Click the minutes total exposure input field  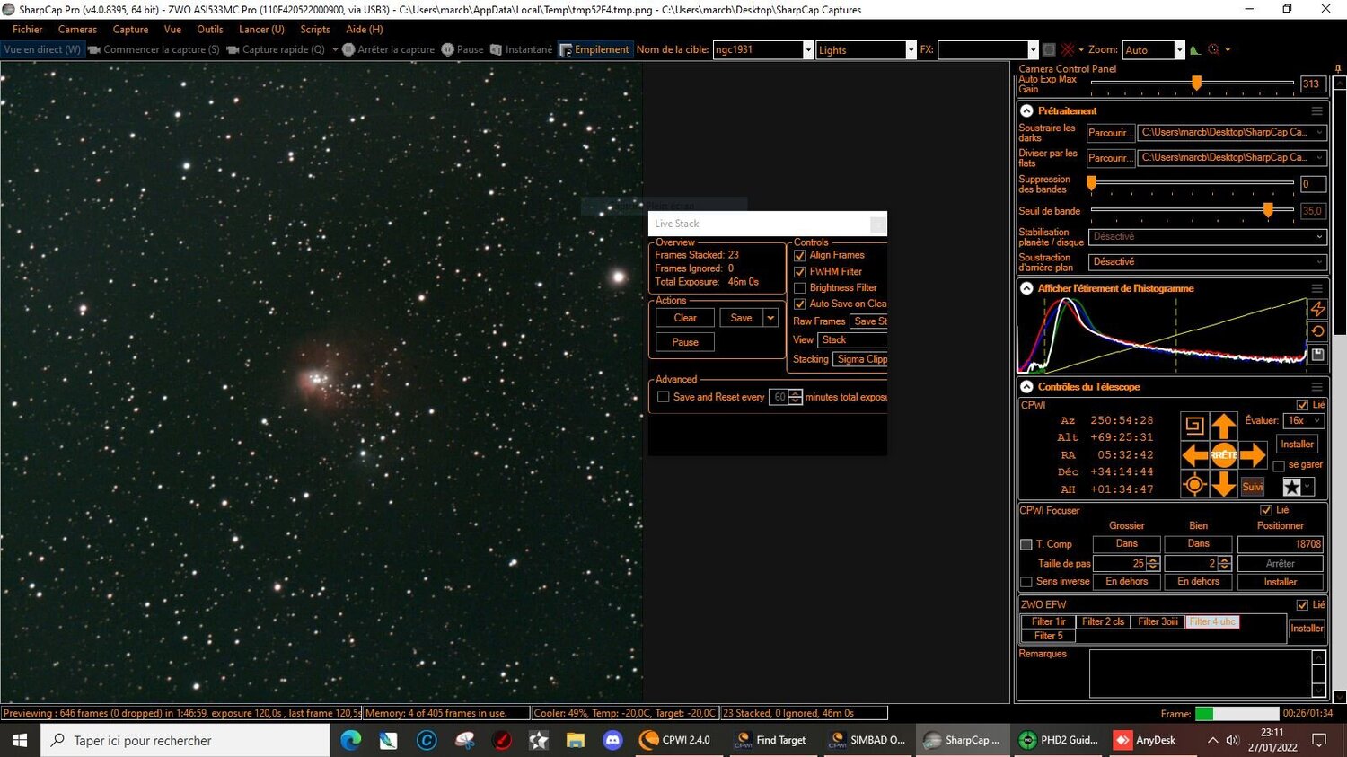click(x=778, y=396)
